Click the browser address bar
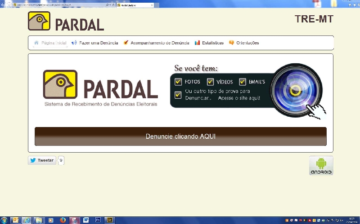The image size is (360, 224). point(58,4)
